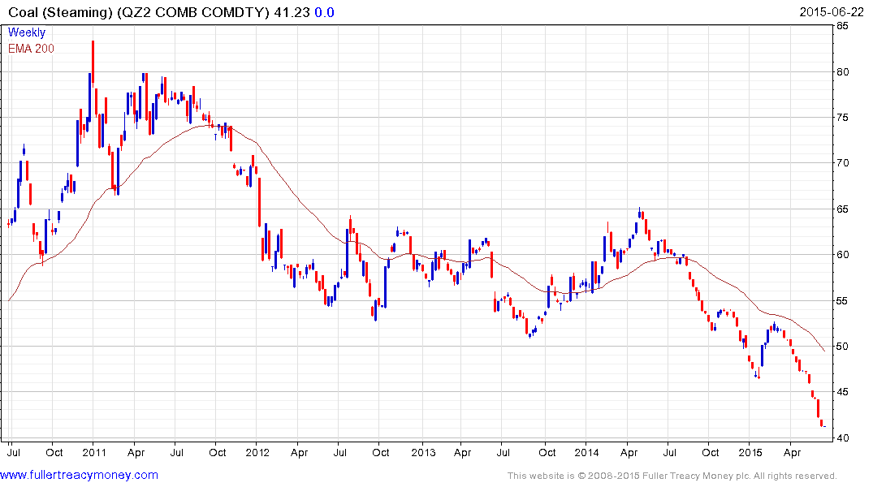
Task: Click the 45 y-axis price label
Action: click(842, 392)
